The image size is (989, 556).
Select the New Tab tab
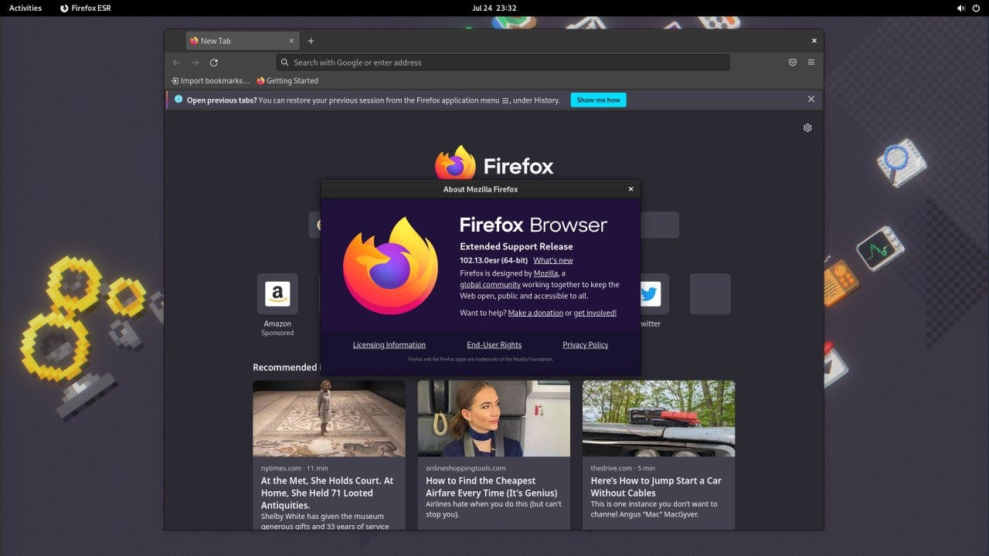coord(243,41)
